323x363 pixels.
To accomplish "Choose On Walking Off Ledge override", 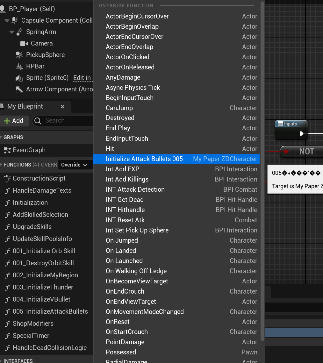I will tap(176, 271).
